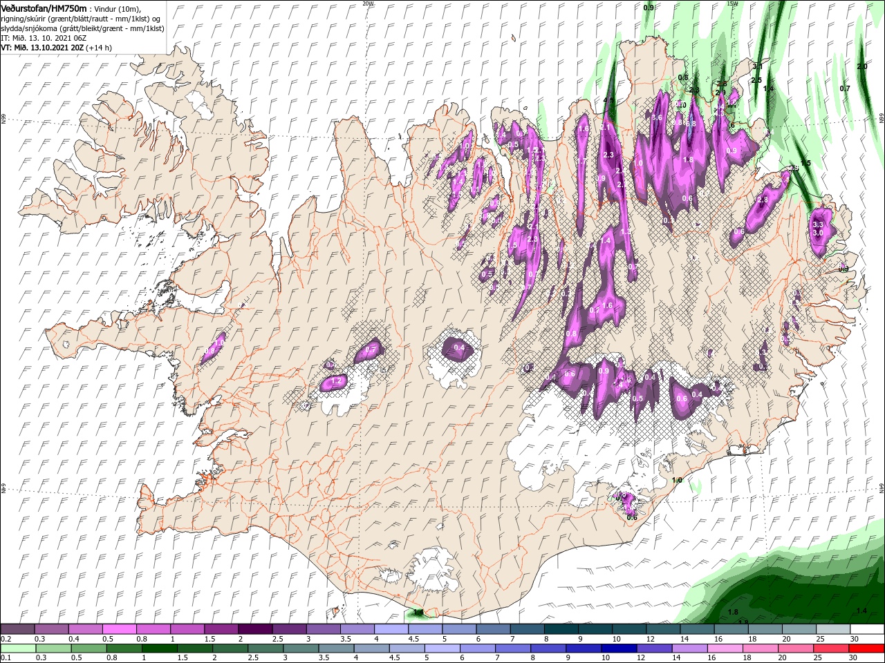Screen dimensions: 885x663
Task: Click the 1.2 value label in west Iceland
Action: point(337,381)
